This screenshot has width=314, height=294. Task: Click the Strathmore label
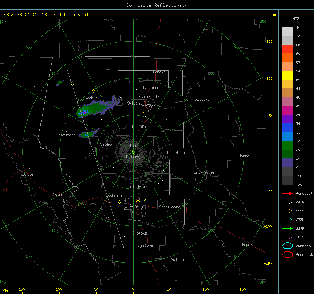point(170,207)
